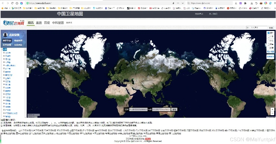Tick the fifth checkbox in map layer panel

point(268,48)
